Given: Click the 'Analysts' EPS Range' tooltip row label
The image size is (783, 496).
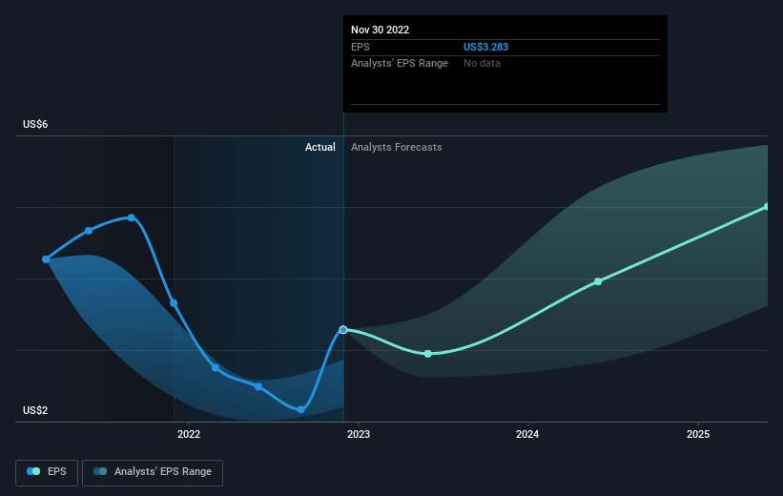Looking at the screenshot, I should click(x=400, y=64).
